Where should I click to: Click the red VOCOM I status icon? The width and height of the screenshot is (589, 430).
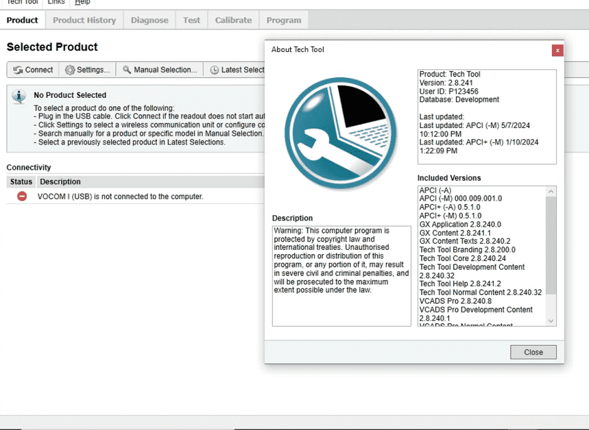click(22, 196)
